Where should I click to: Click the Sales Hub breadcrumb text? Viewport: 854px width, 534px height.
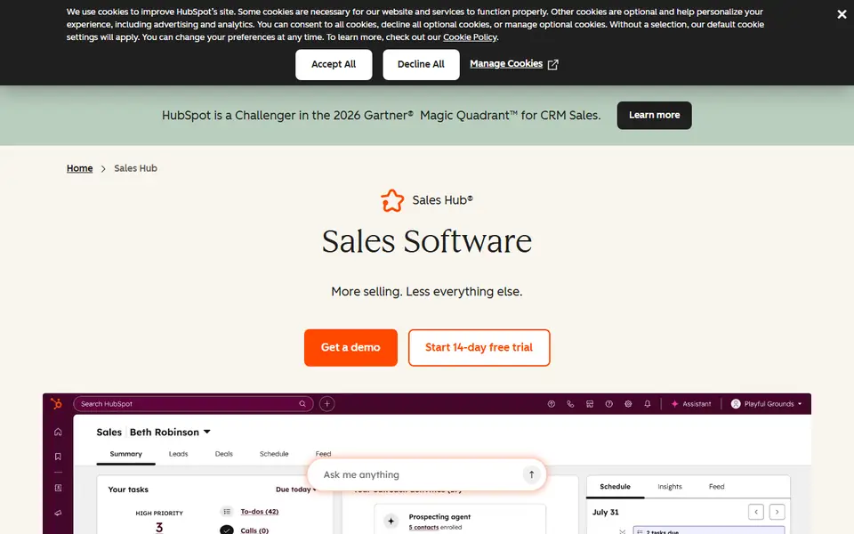(135, 168)
